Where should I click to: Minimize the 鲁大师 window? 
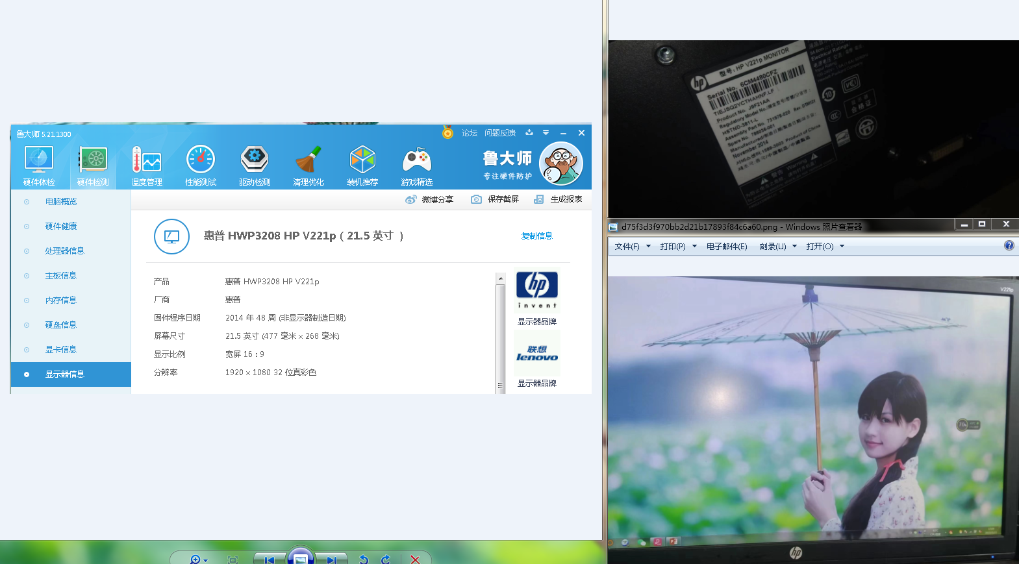point(563,133)
